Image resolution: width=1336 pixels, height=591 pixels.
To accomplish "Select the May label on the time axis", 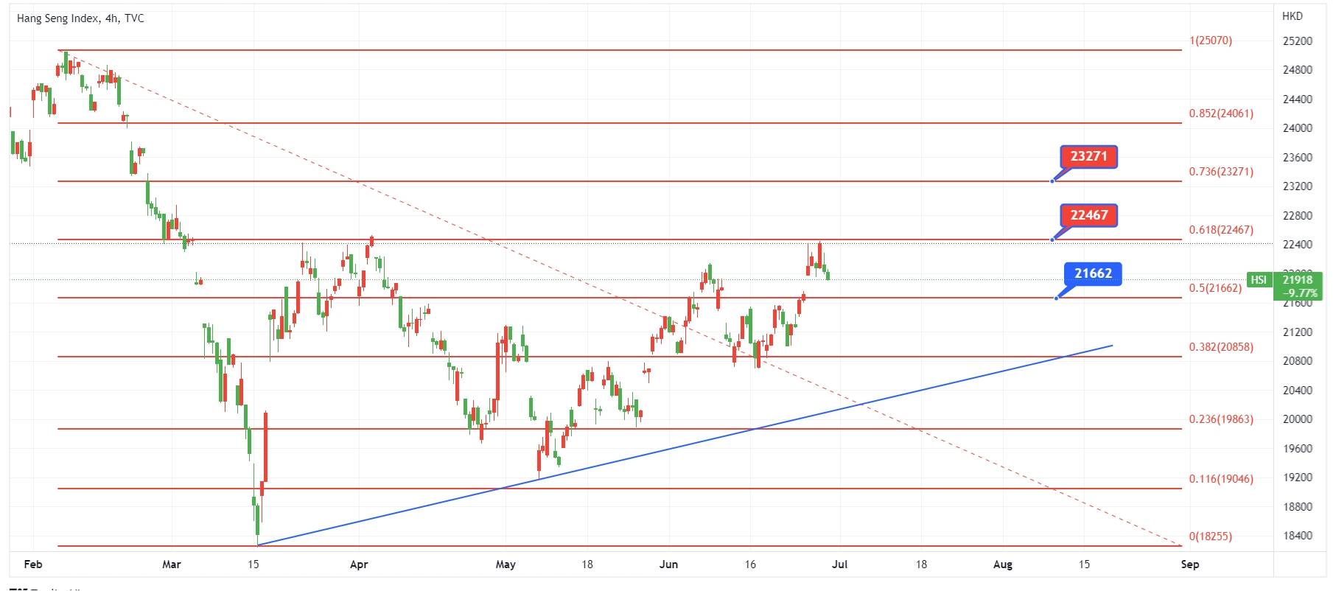I will point(506,564).
